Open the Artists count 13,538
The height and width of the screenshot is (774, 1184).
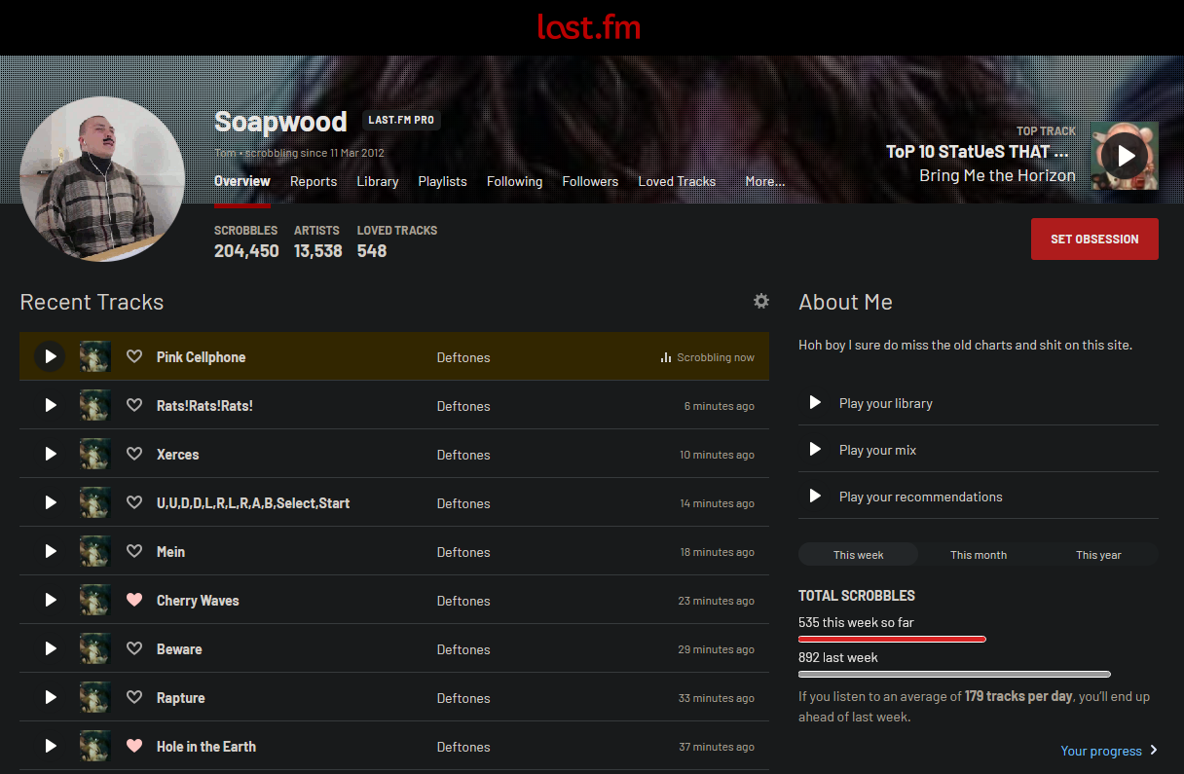click(x=318, y=250)
